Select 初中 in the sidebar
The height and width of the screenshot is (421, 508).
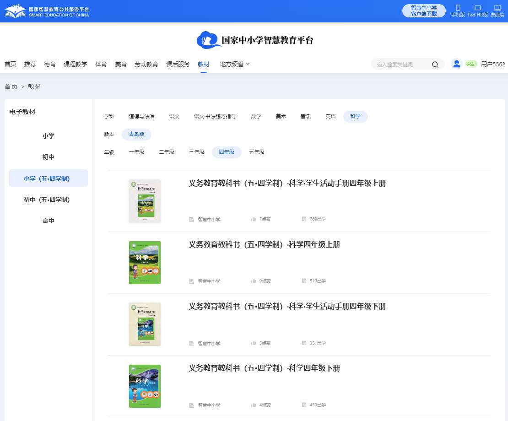pos(48,157)
